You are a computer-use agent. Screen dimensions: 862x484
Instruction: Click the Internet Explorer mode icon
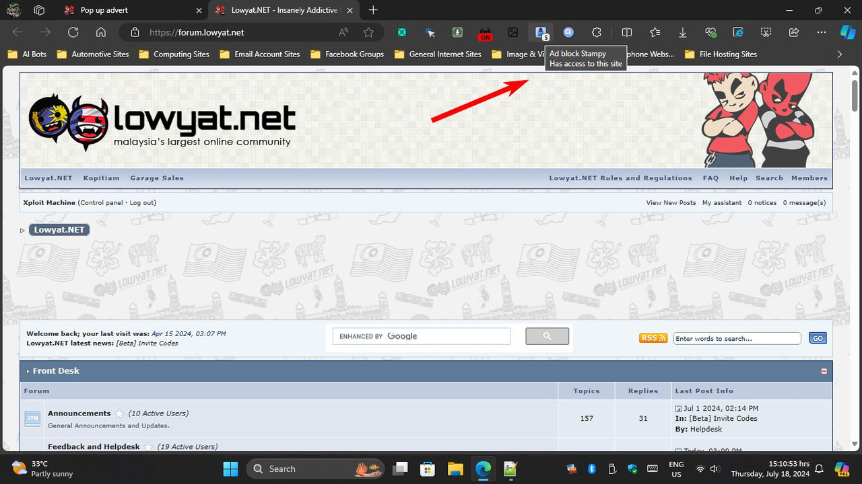point(738,32)
